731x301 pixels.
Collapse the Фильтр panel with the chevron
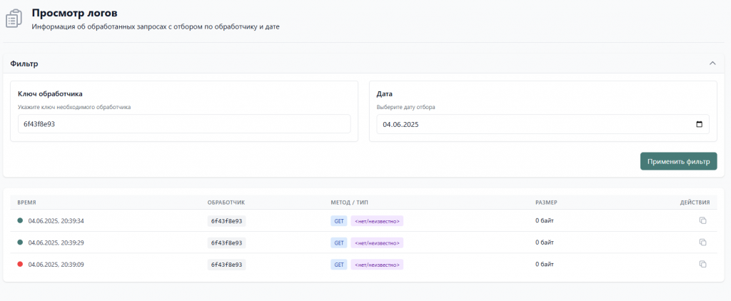click(712, 63)
